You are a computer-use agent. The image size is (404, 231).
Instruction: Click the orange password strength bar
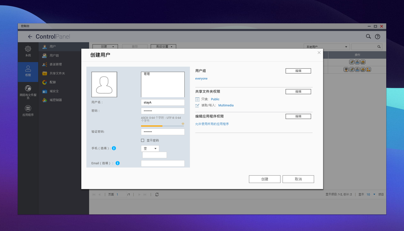(x=152, y=126)
